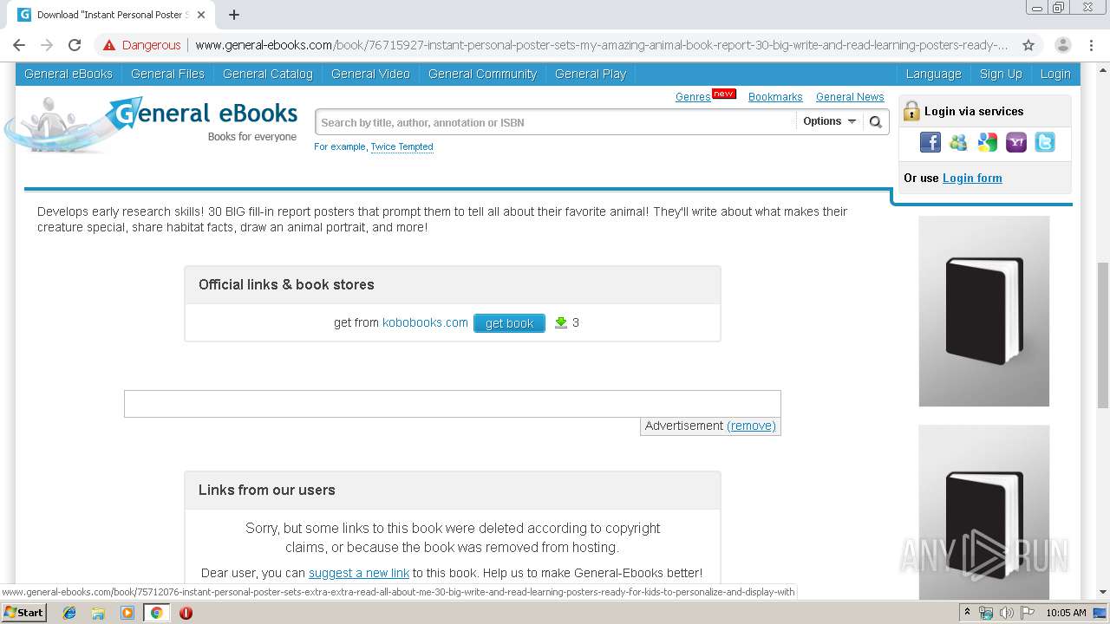1110x624 pixels.
Task: Click in the book search field
Action: (x=555, y=122)
